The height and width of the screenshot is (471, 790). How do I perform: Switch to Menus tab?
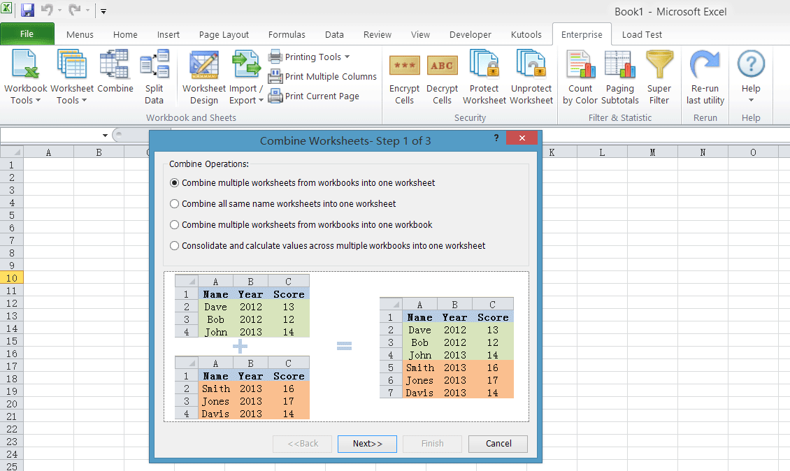click(80, 35)
